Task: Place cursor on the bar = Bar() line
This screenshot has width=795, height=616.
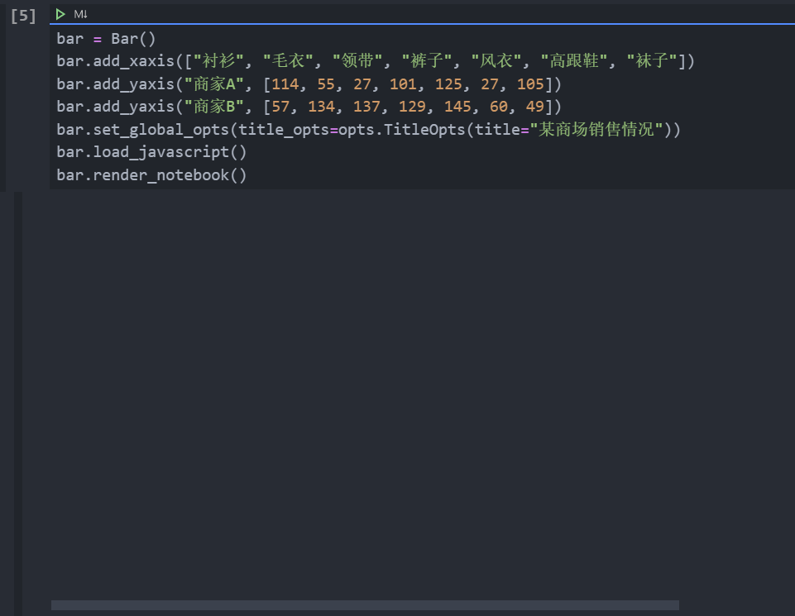Action: click(108, 38)
